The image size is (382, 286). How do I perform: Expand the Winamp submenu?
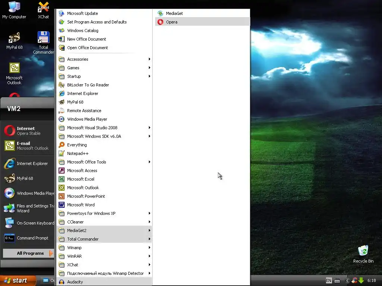(x=104, y=248)
